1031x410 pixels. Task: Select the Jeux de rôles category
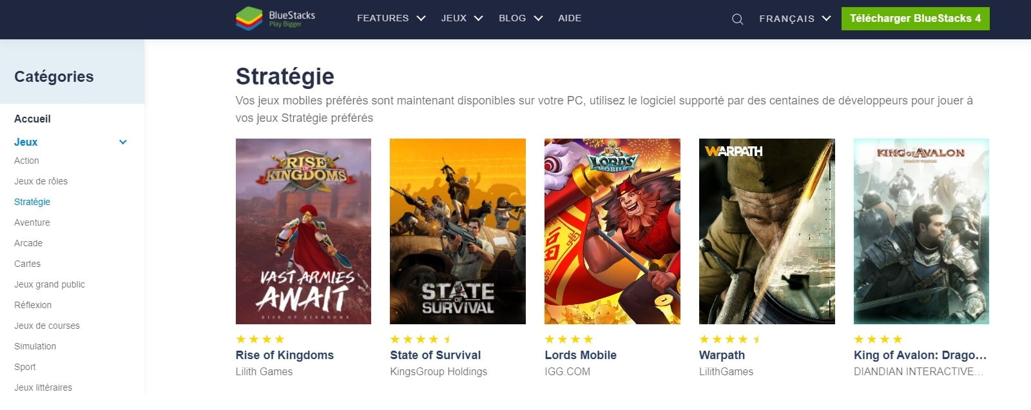[x=41, y=181]
